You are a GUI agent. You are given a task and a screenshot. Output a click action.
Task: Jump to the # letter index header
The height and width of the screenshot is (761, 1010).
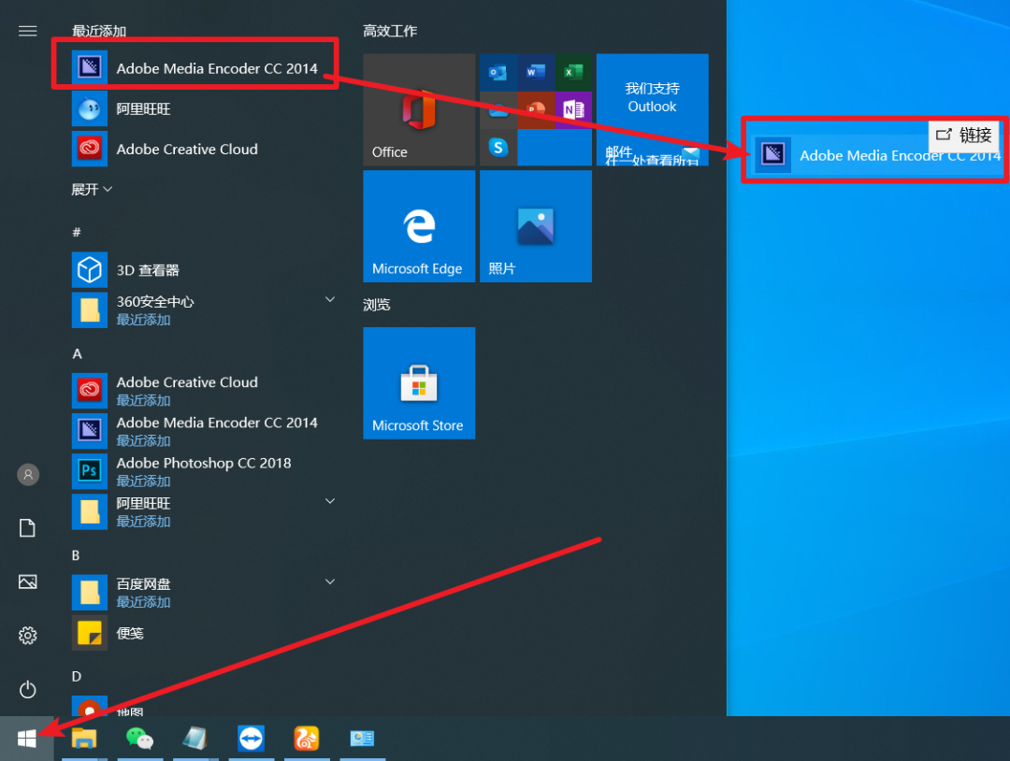tap(77, 233)
